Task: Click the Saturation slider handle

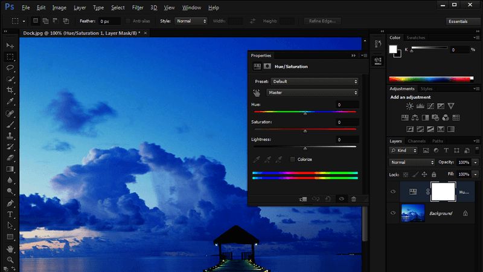Action: (x=305, y=131)
